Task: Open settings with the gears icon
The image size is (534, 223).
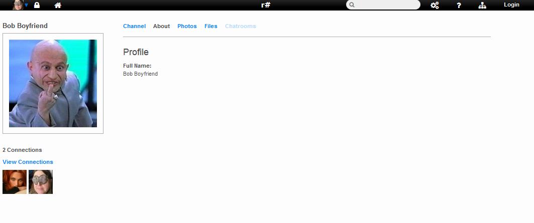Action: (435, 5)
